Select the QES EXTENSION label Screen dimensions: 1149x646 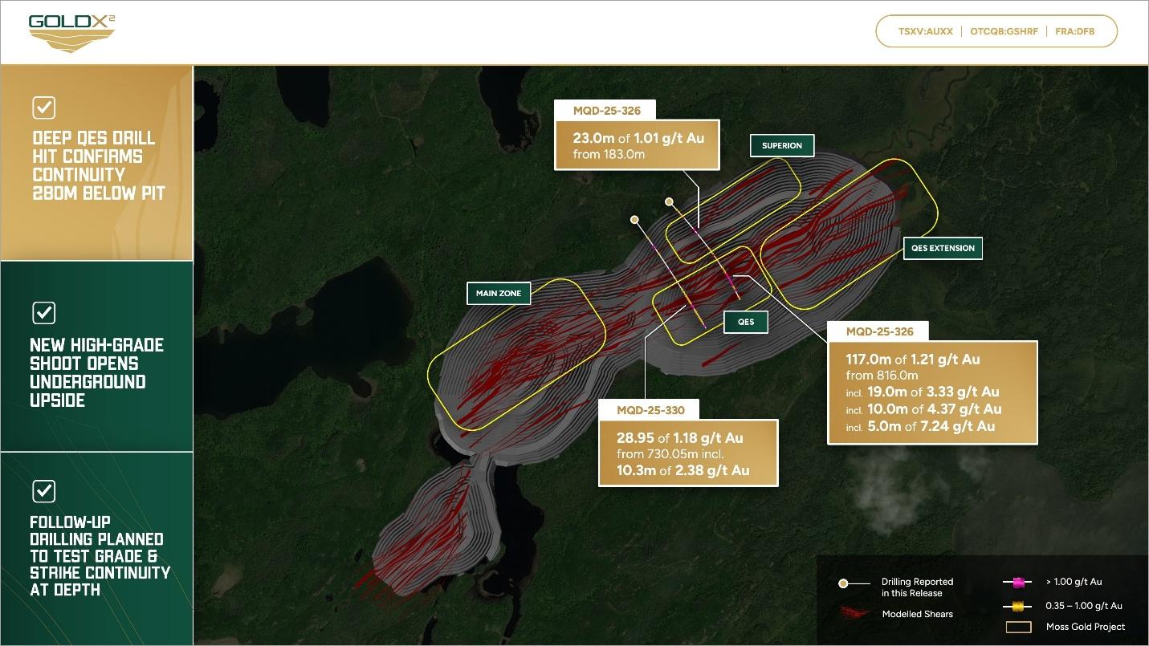[x=943, y=248]
